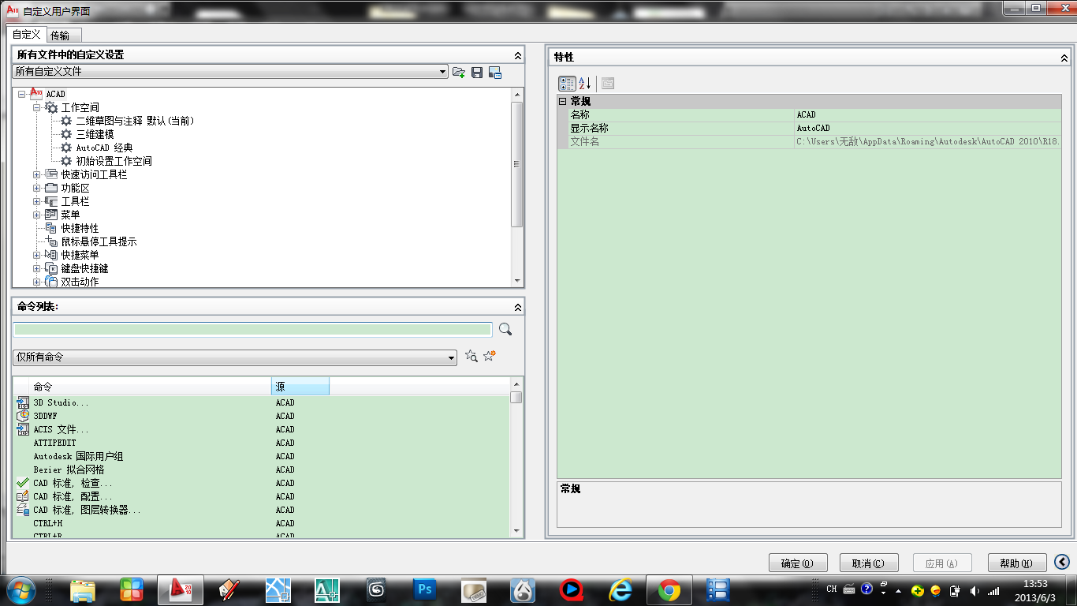The image size is (1077, 606).
Task: Click the magnifier search icon in 命令列表
Action: [505, 329]
